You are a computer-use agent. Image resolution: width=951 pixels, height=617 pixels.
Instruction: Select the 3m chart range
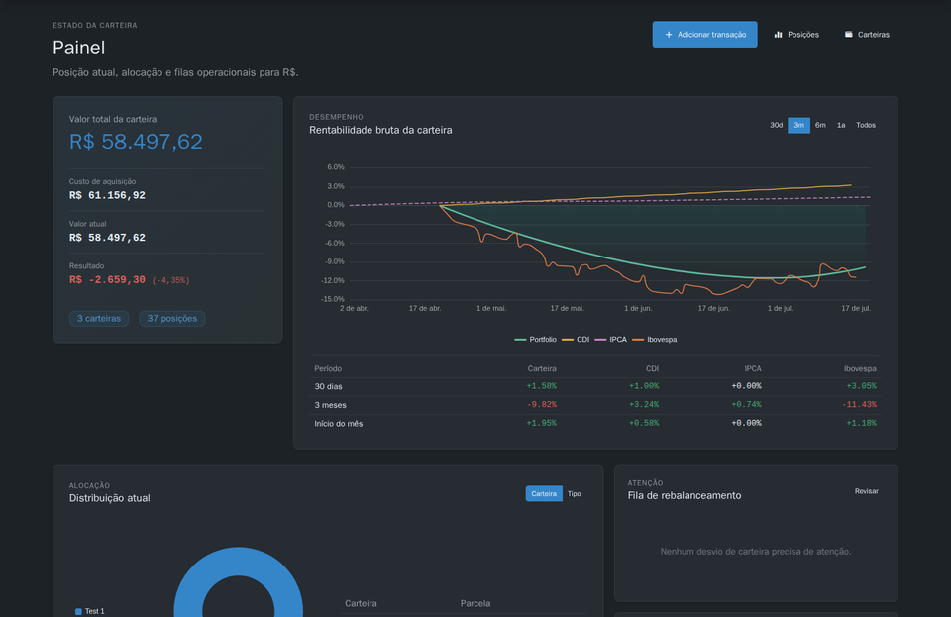pos(798,126)
